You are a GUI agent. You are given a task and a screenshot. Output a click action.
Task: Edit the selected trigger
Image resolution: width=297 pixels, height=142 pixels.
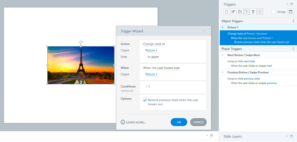(233, 12)
